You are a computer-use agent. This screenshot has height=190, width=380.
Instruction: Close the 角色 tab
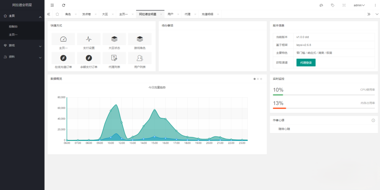tap(76, 14)
